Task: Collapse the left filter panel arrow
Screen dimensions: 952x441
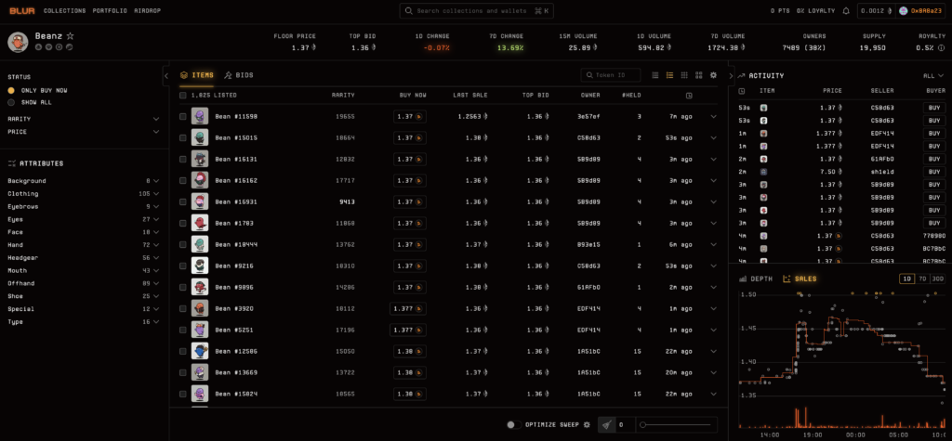Action: (x=166, y=76)
